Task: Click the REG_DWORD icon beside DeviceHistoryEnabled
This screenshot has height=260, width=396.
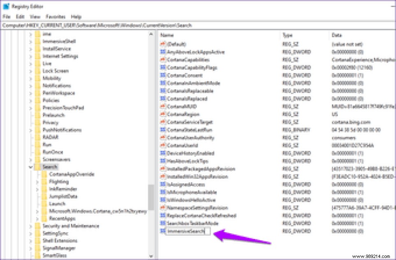Action: [163, 153]
